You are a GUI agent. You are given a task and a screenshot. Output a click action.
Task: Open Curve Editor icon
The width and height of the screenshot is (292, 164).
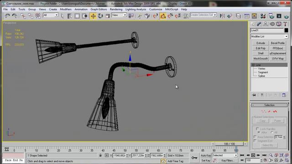[x=247, y=16]
